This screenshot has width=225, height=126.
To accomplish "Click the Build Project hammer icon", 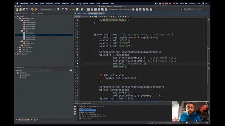I will 63,9.
